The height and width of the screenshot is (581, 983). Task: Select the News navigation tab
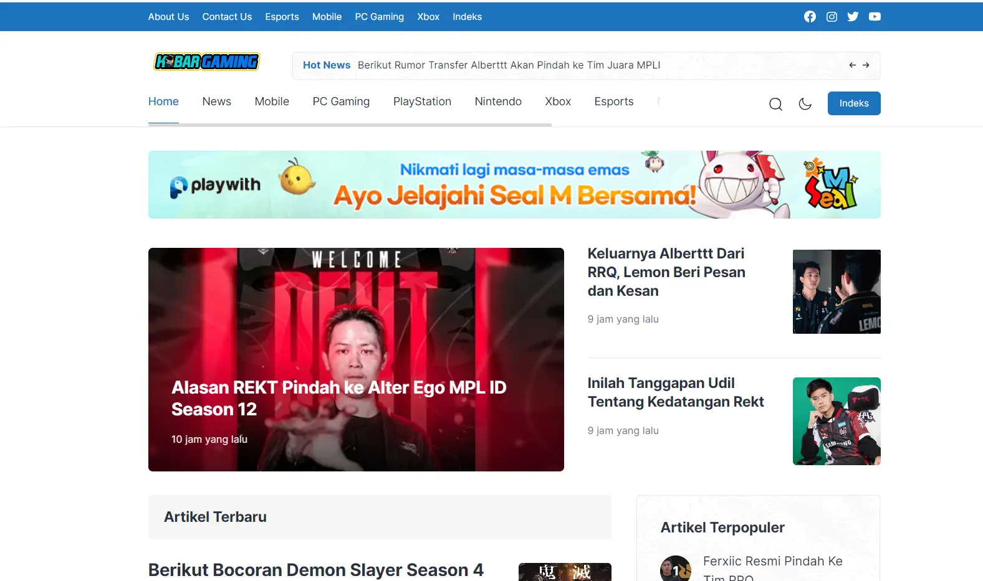(x=216, y=102)
